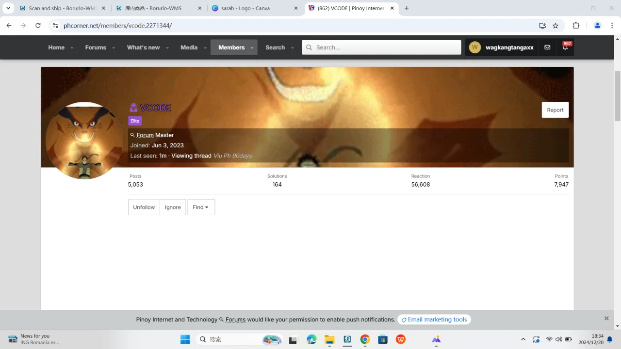The width and height of the screenshot is (621, 349).
Task: Click the Report button
Action: tap(555, 110)
